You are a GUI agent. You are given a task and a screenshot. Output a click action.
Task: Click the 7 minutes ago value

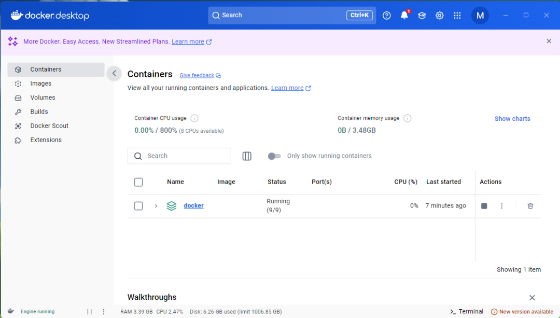click(446, 206)
